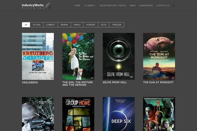Viewport: 197px width, 131px height.
Task: Open the search icon in the header
Action: click(x=174, y=6)
